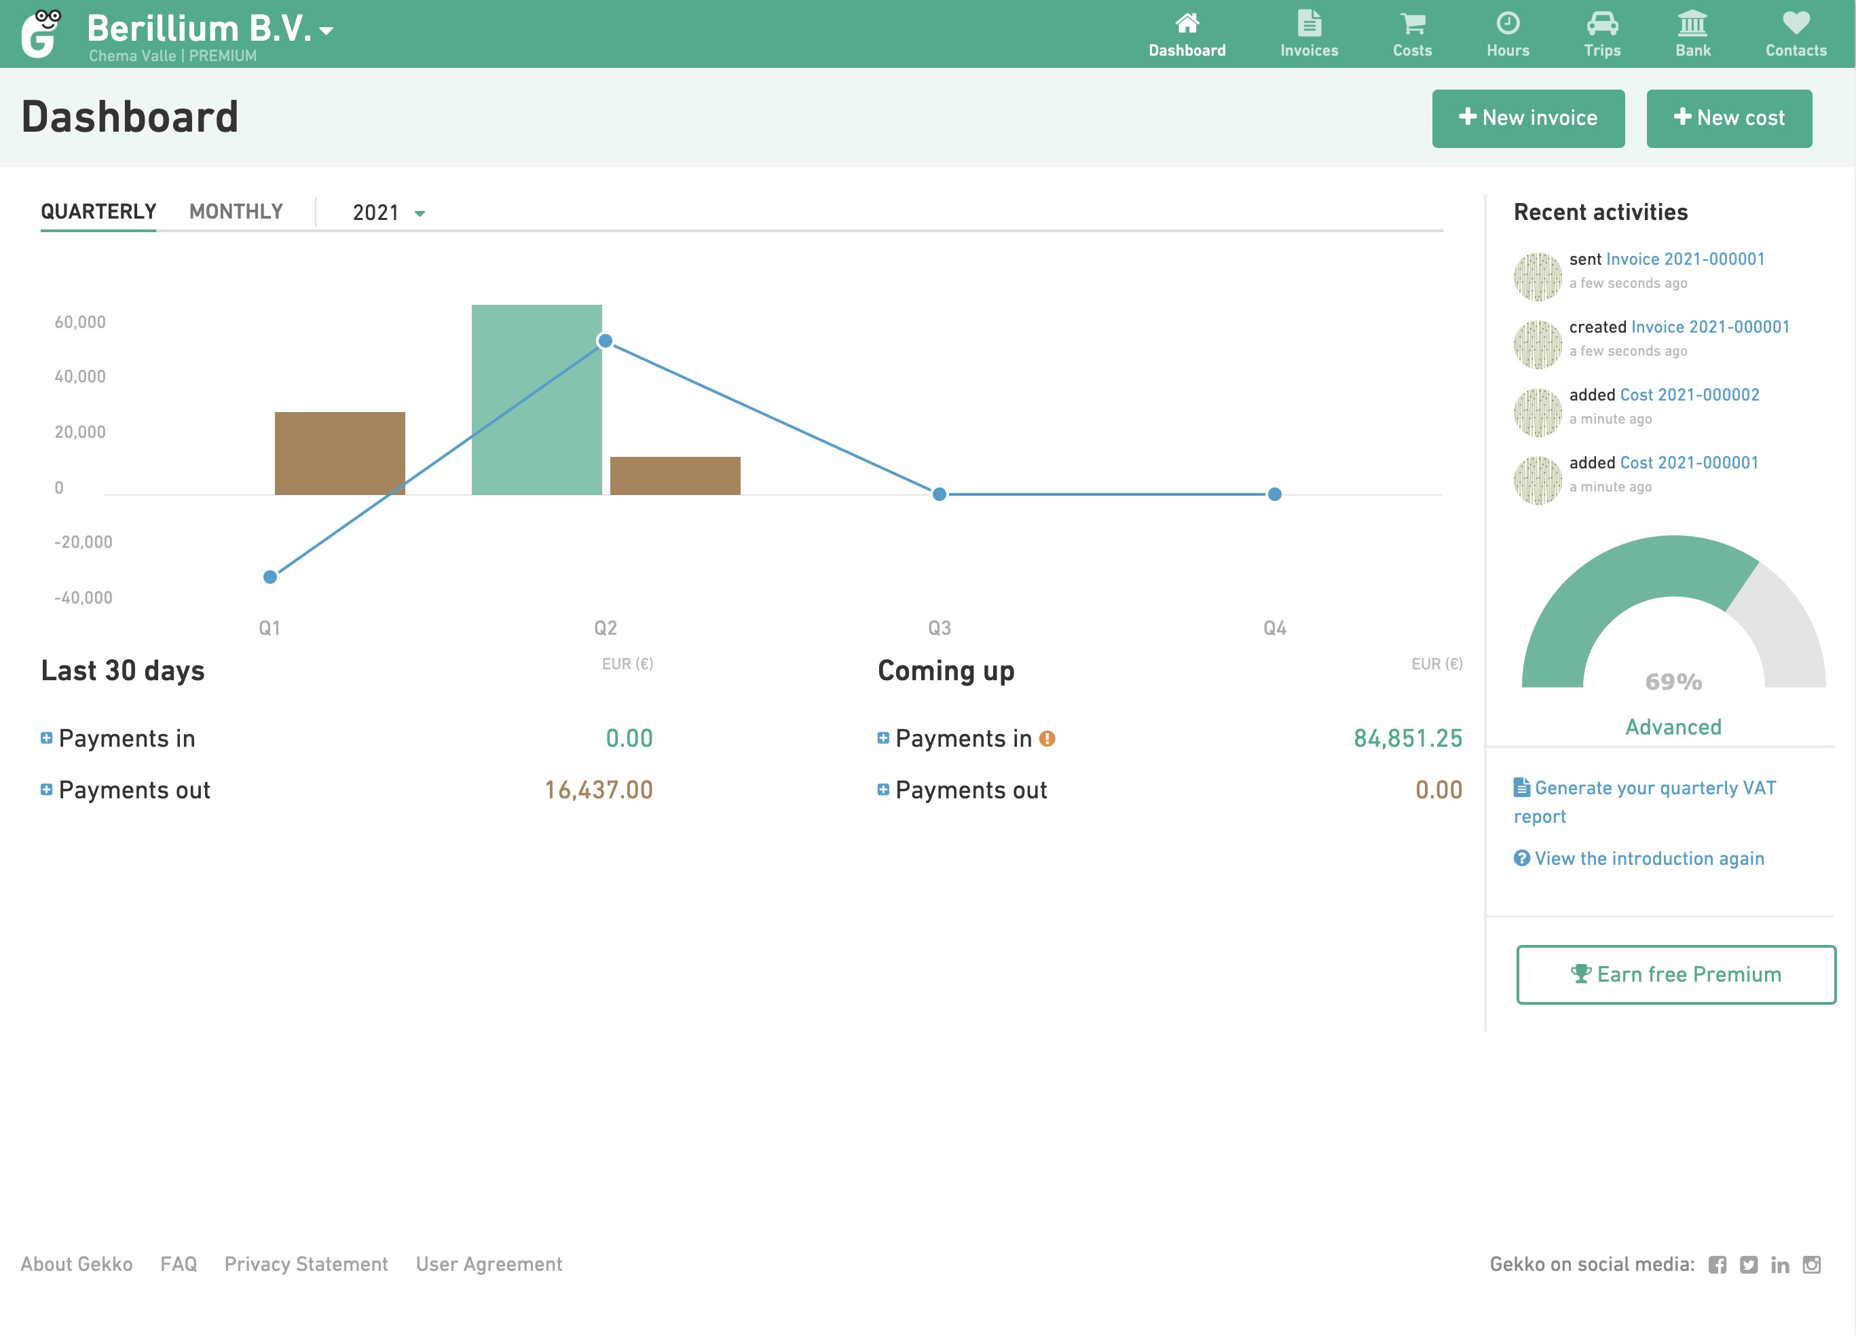The height and width of the screenshot is (1336, 1856).
Task: Expand Payments out under Last 30 days
Action: [x=47, y=790]
